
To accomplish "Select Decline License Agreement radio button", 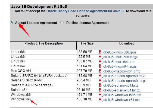I will (62, 23).
